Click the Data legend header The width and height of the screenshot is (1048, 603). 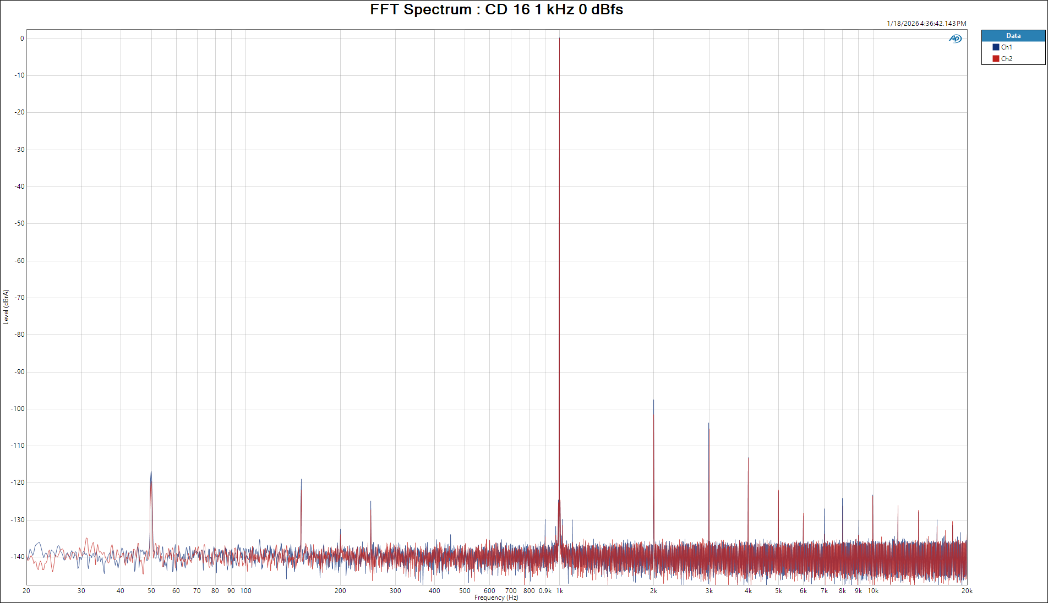click(x=1013, y=36)
